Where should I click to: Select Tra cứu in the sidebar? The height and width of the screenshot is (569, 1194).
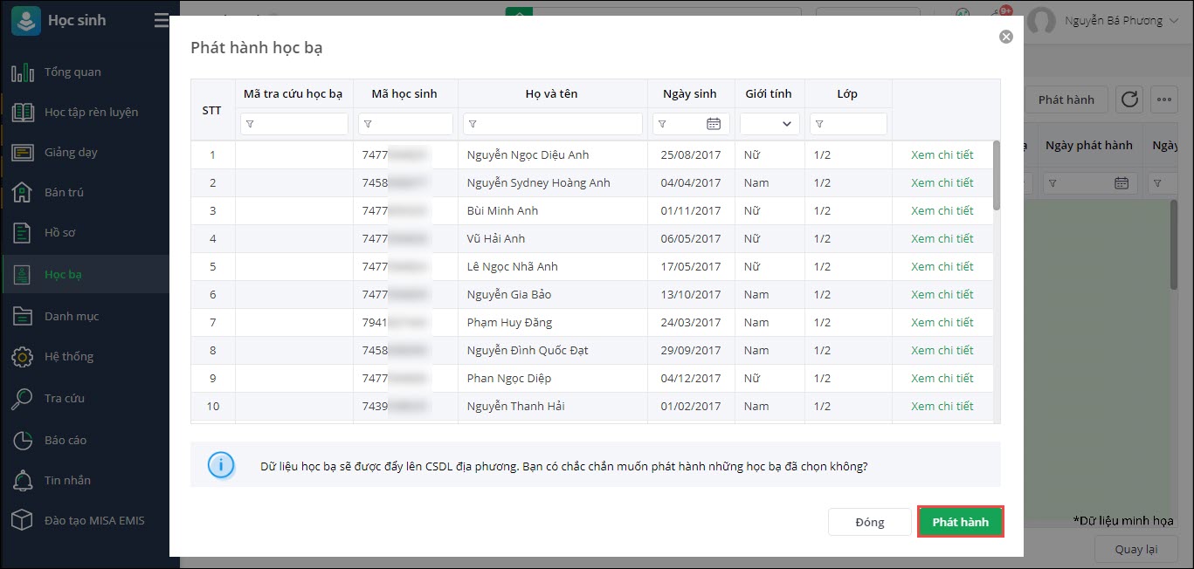pyautogui.click(x=65, y=398)
